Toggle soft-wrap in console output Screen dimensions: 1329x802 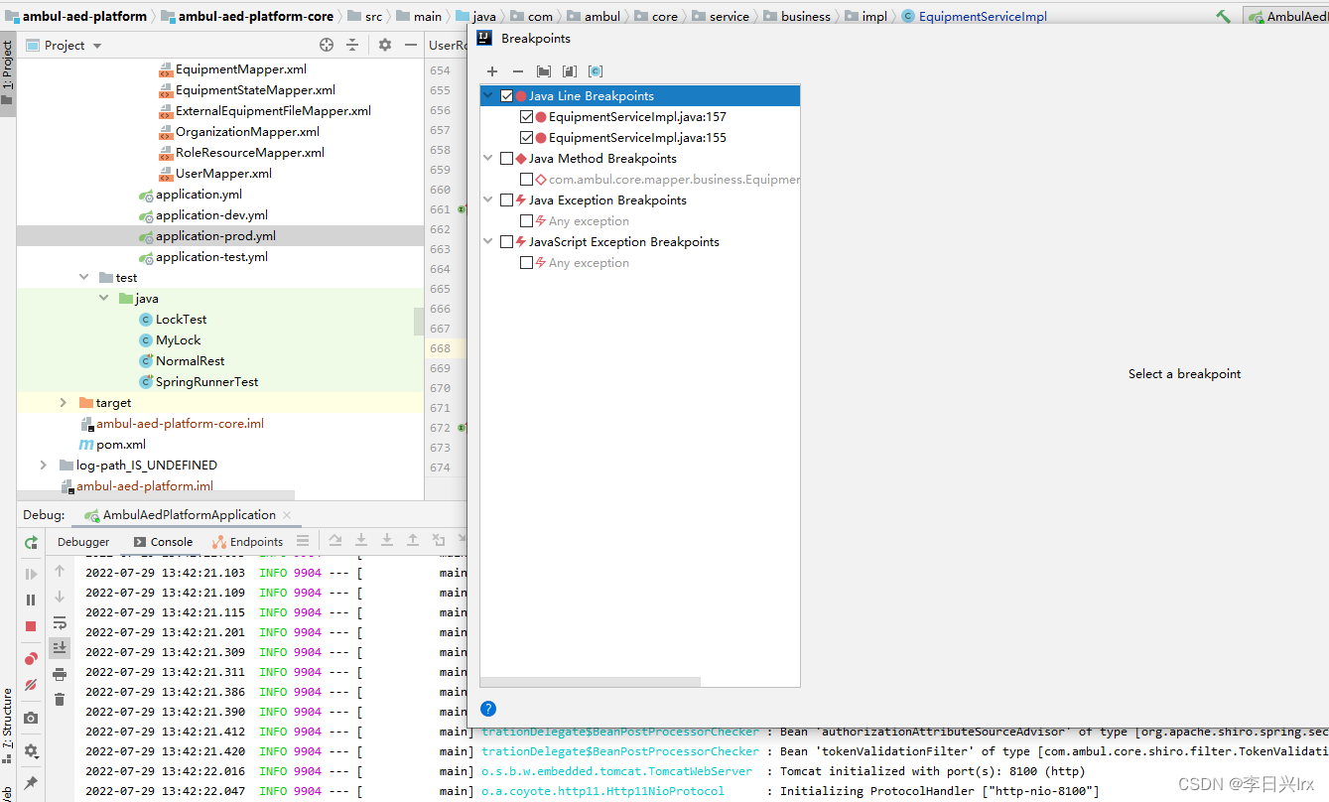coord(60,622)
